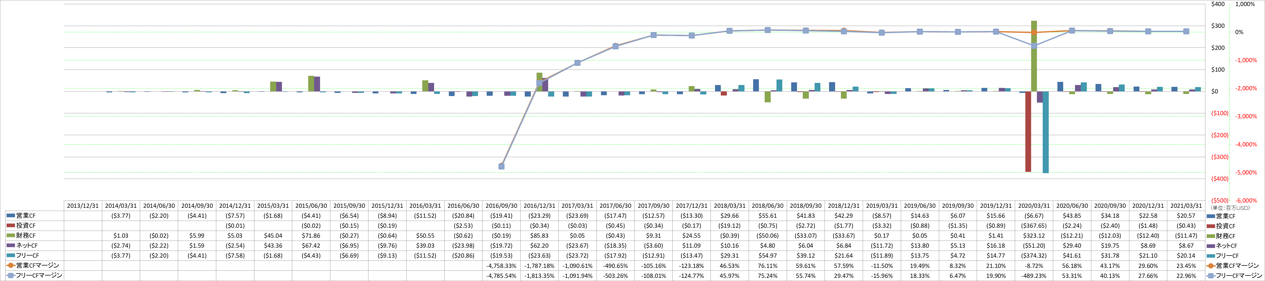Viewport: 1265px width, 281px height.
Task: Select the 2018/06/30 date column header
Action: tap(768, 206)
